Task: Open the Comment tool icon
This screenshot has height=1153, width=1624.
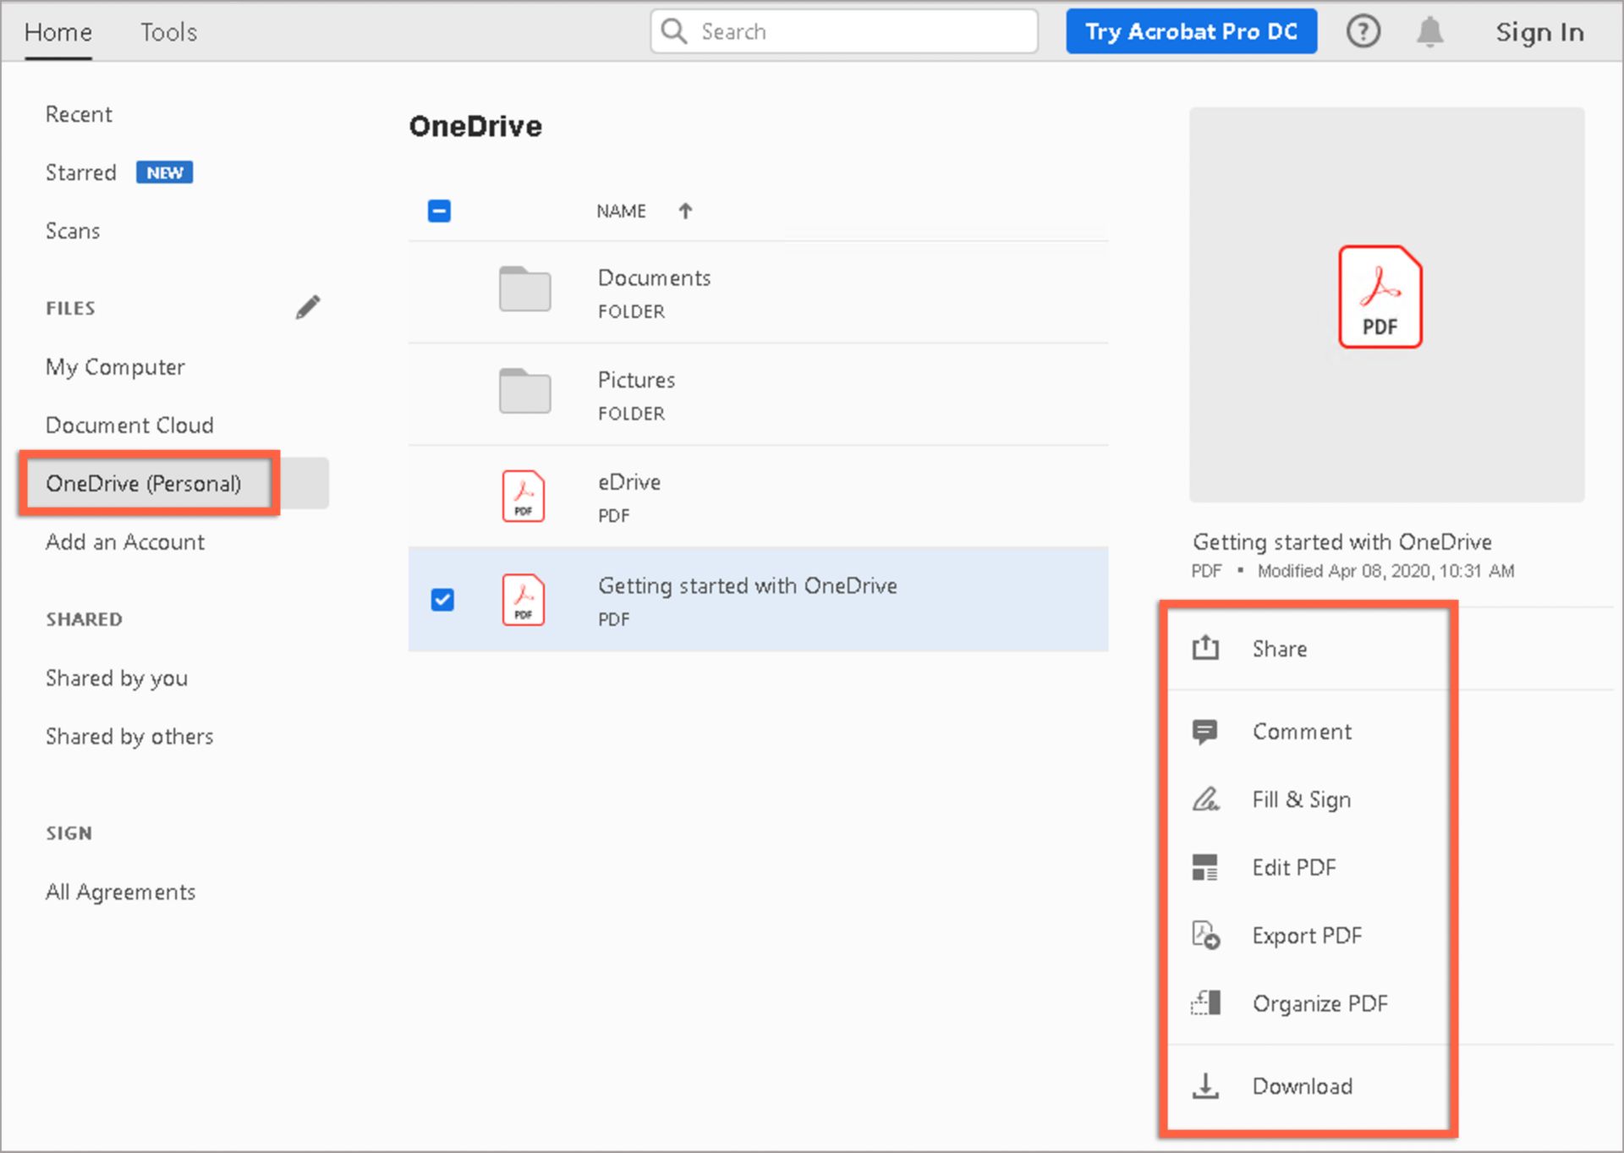Action: (x=1206, y=731)
